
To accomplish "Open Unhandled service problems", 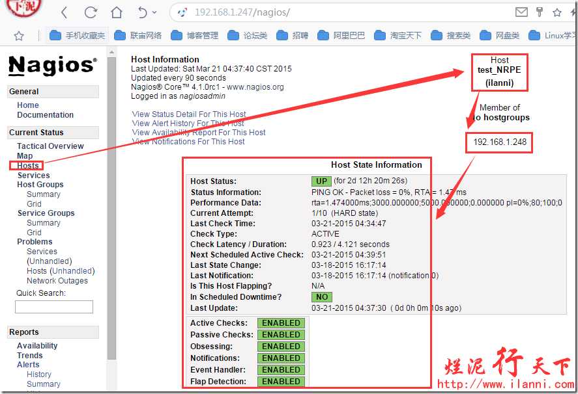I will point(50,261).
